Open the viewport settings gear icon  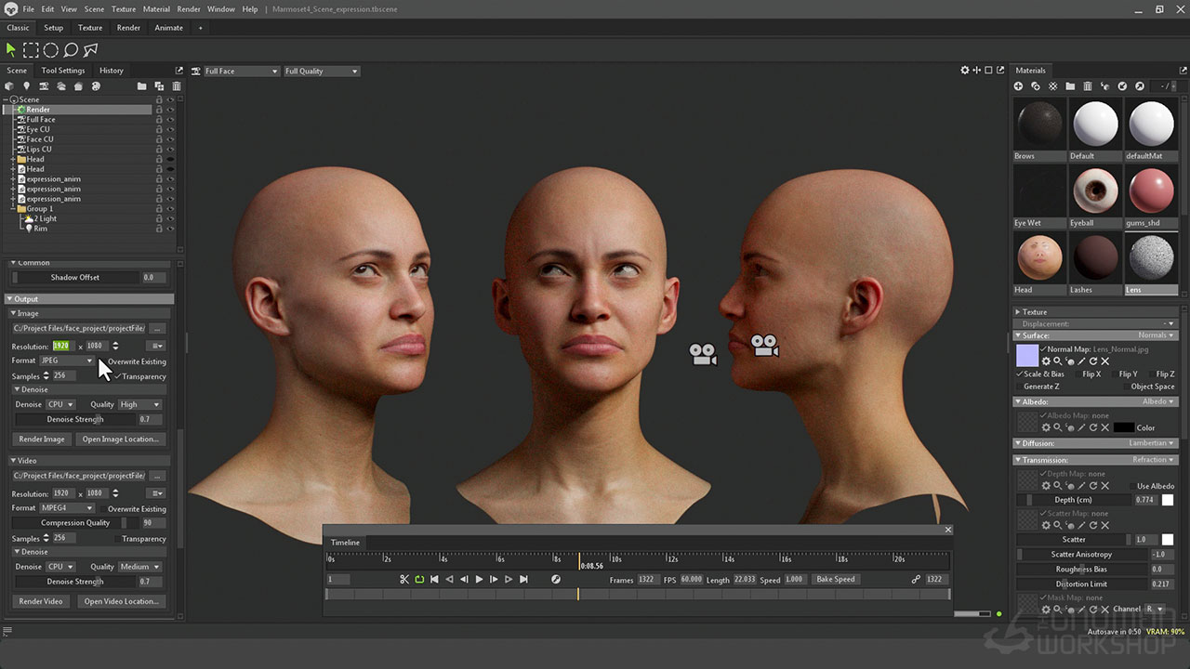(965, 71)
